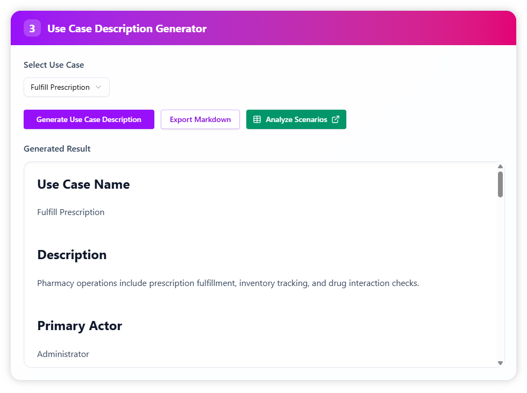527x393 pixels.
Task: Click the Select Use Case label
Action: pos(54,65)
